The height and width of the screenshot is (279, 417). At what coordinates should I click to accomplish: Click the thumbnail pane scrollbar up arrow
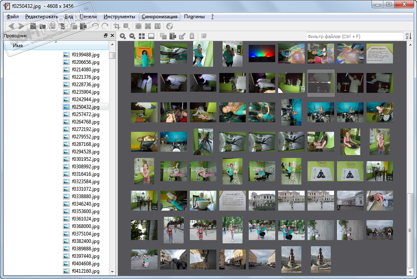point(410,45)
